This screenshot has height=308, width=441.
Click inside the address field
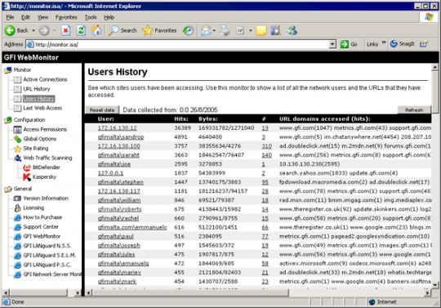pyautogui.click(x=180, y=44)
